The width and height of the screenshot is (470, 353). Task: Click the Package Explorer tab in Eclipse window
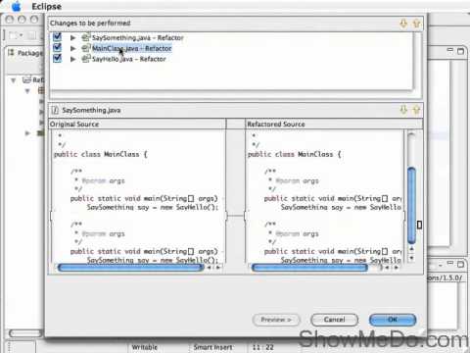26,53
